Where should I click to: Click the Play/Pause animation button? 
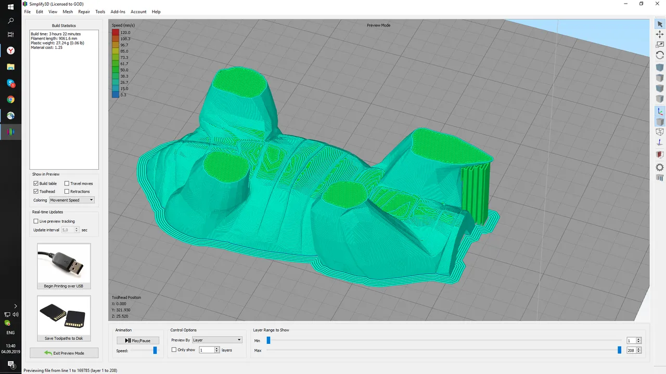tap(138, 340)
